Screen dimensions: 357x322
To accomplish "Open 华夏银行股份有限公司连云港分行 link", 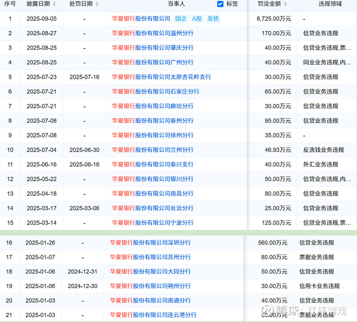I will (153, 315).
